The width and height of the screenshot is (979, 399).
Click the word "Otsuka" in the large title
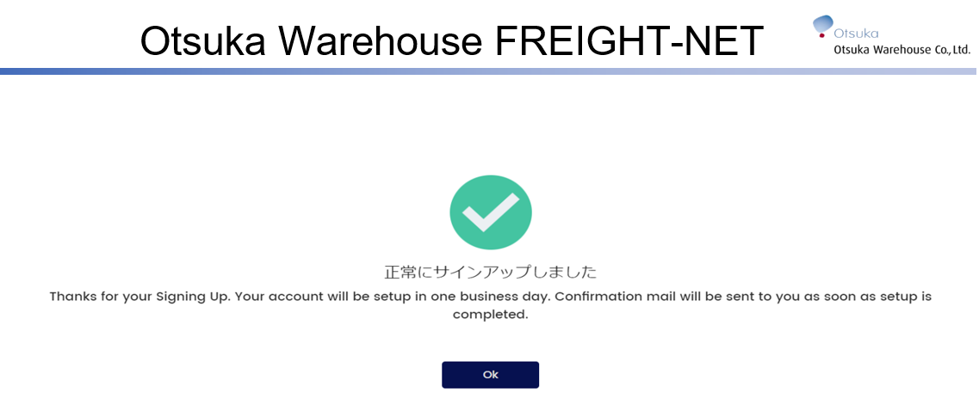coord(206,41)
